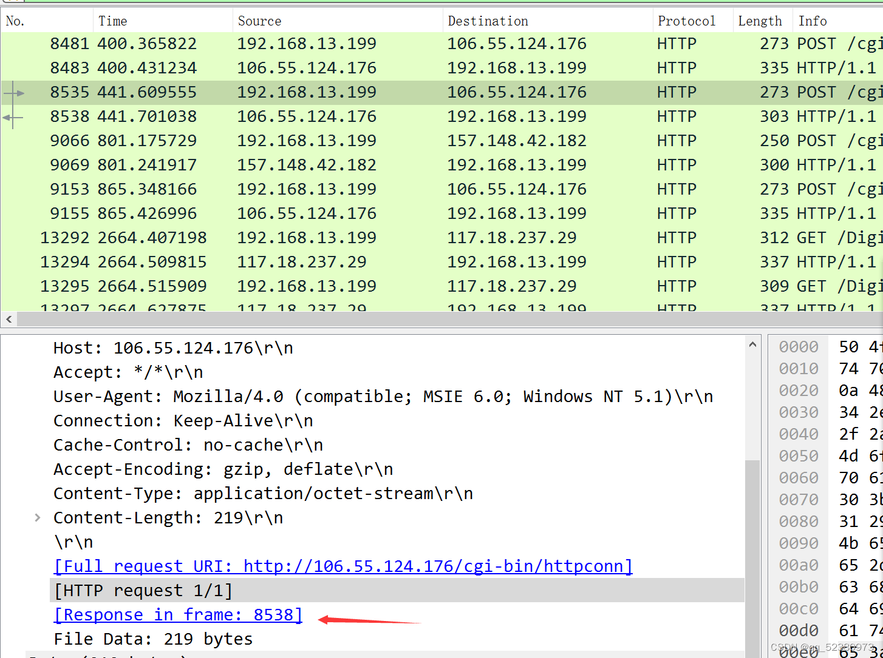
Task: Follow the Response in frame: 8538 link
Action: pyautogui.click(x=178, y=615)
